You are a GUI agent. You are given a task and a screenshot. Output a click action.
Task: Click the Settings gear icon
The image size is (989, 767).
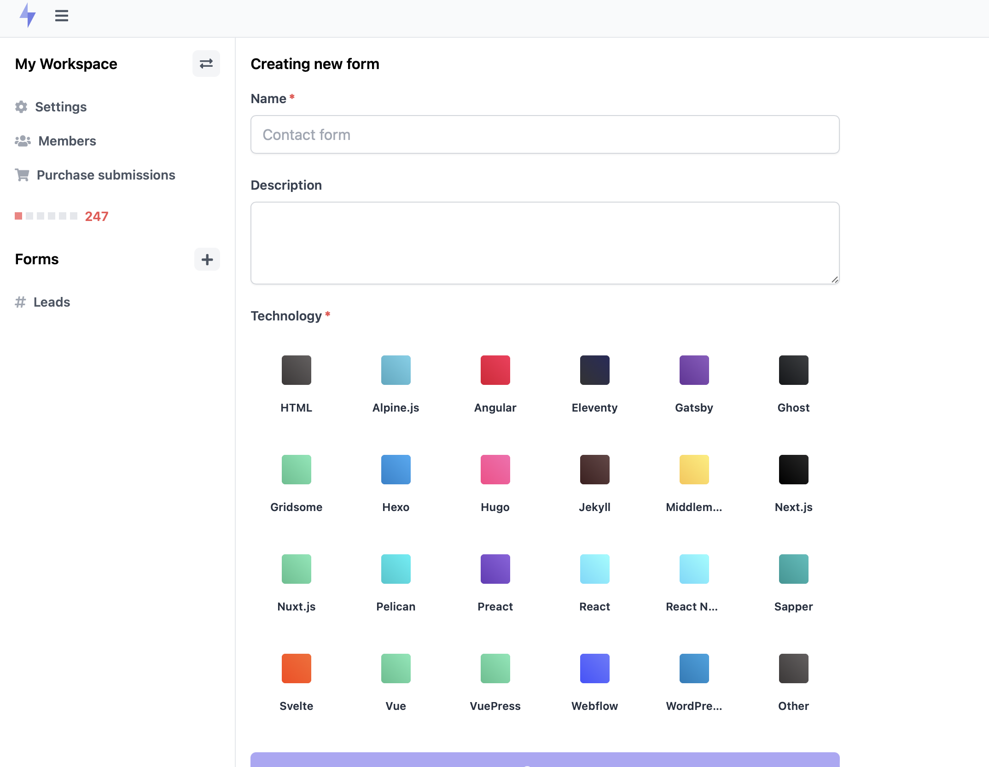tap(23, 106)
